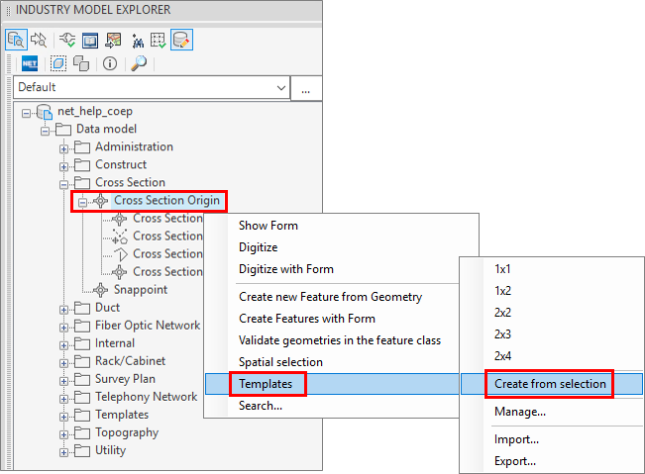
Task: Select the Snappoint feature class
Action: click(140, 290)
